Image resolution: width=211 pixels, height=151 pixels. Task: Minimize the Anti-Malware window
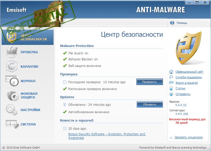pyautogui.click(x=189, y=2)
